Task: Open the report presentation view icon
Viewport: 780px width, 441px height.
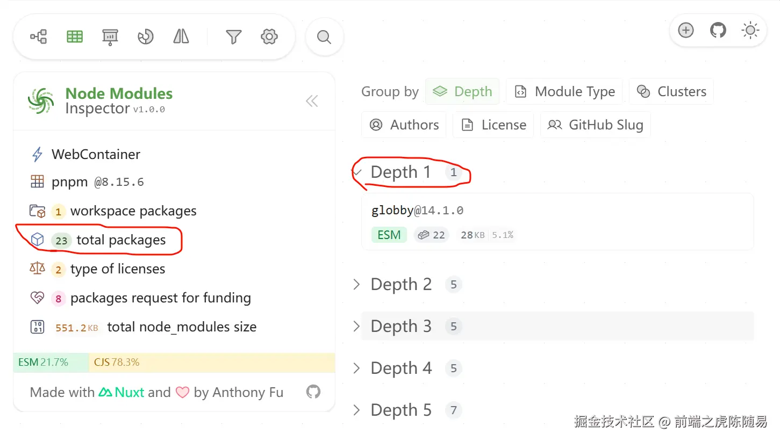Action: [x=110, y=37]
